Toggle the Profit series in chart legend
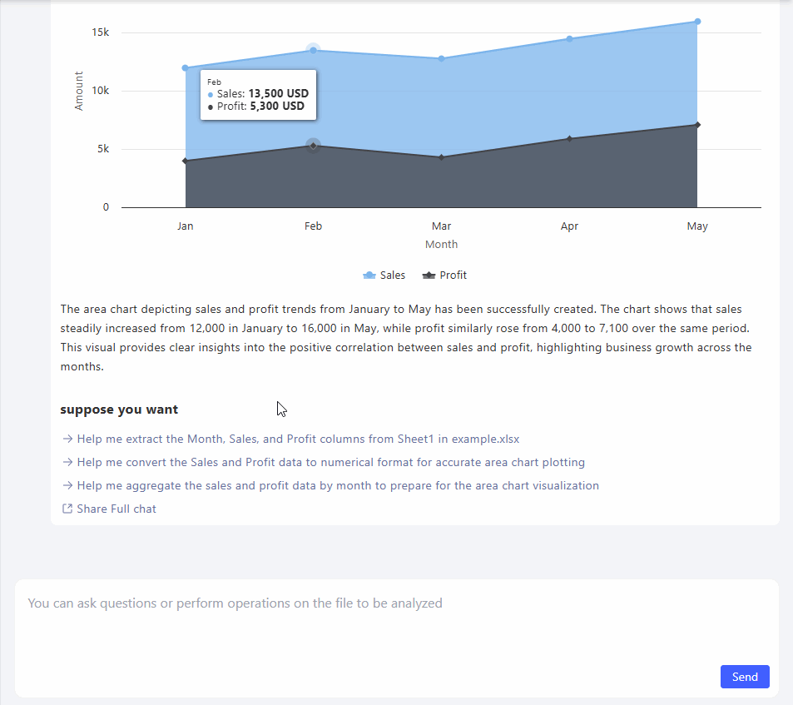This screenshot has height=705, width=793. (445, 276)
